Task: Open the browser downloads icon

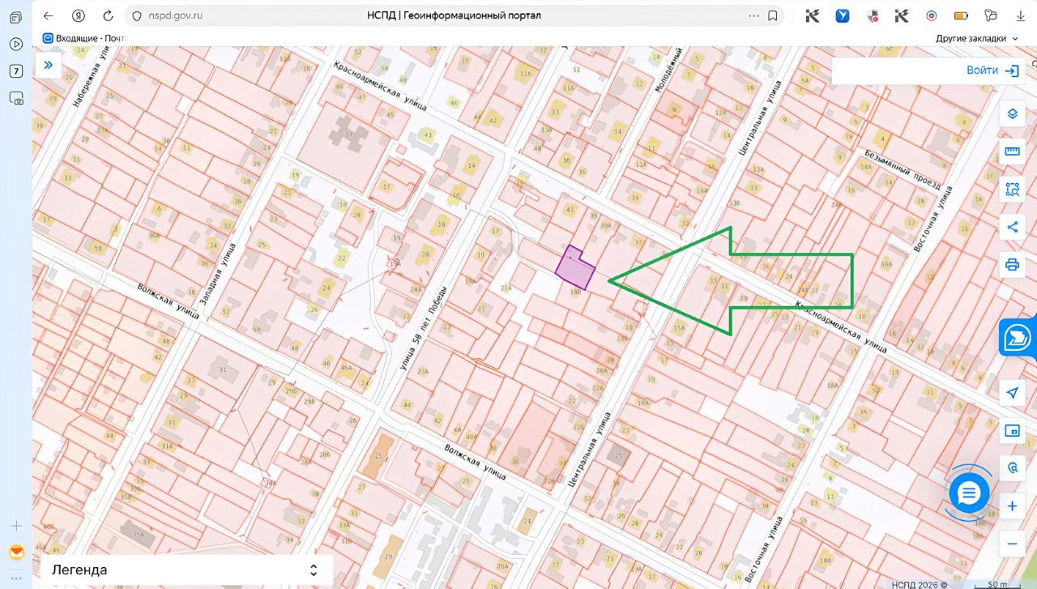Action: 1020,15
